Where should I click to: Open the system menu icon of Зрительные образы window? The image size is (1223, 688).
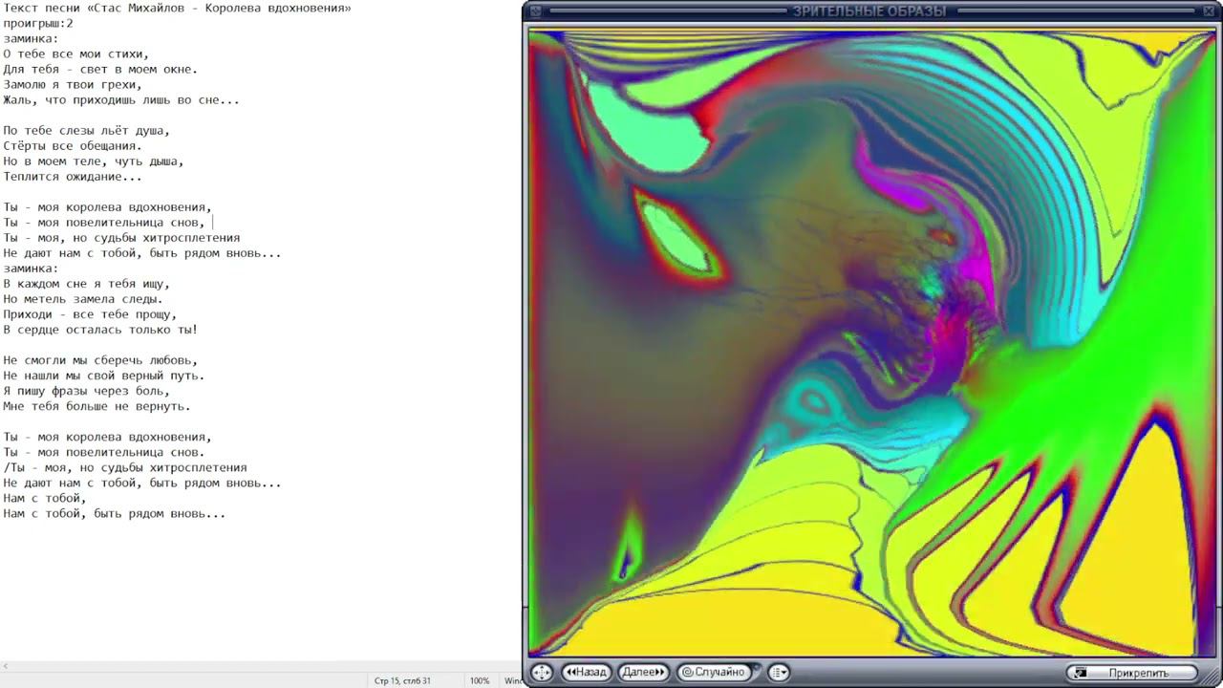pyautogui.click(x=534, y=11)
